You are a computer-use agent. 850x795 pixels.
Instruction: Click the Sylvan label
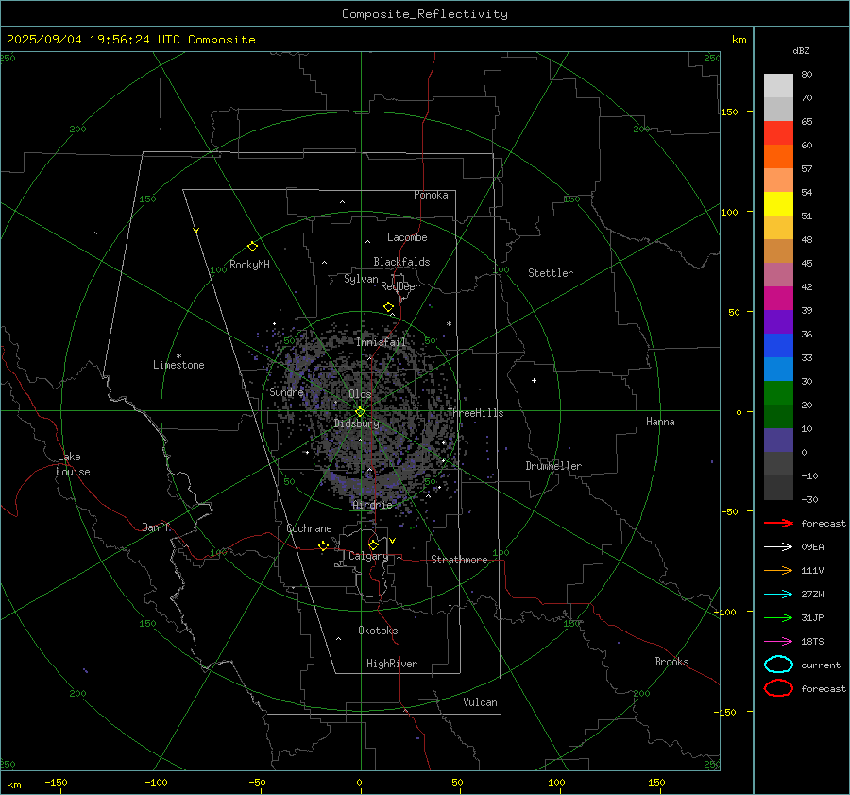tap(361, 279)
